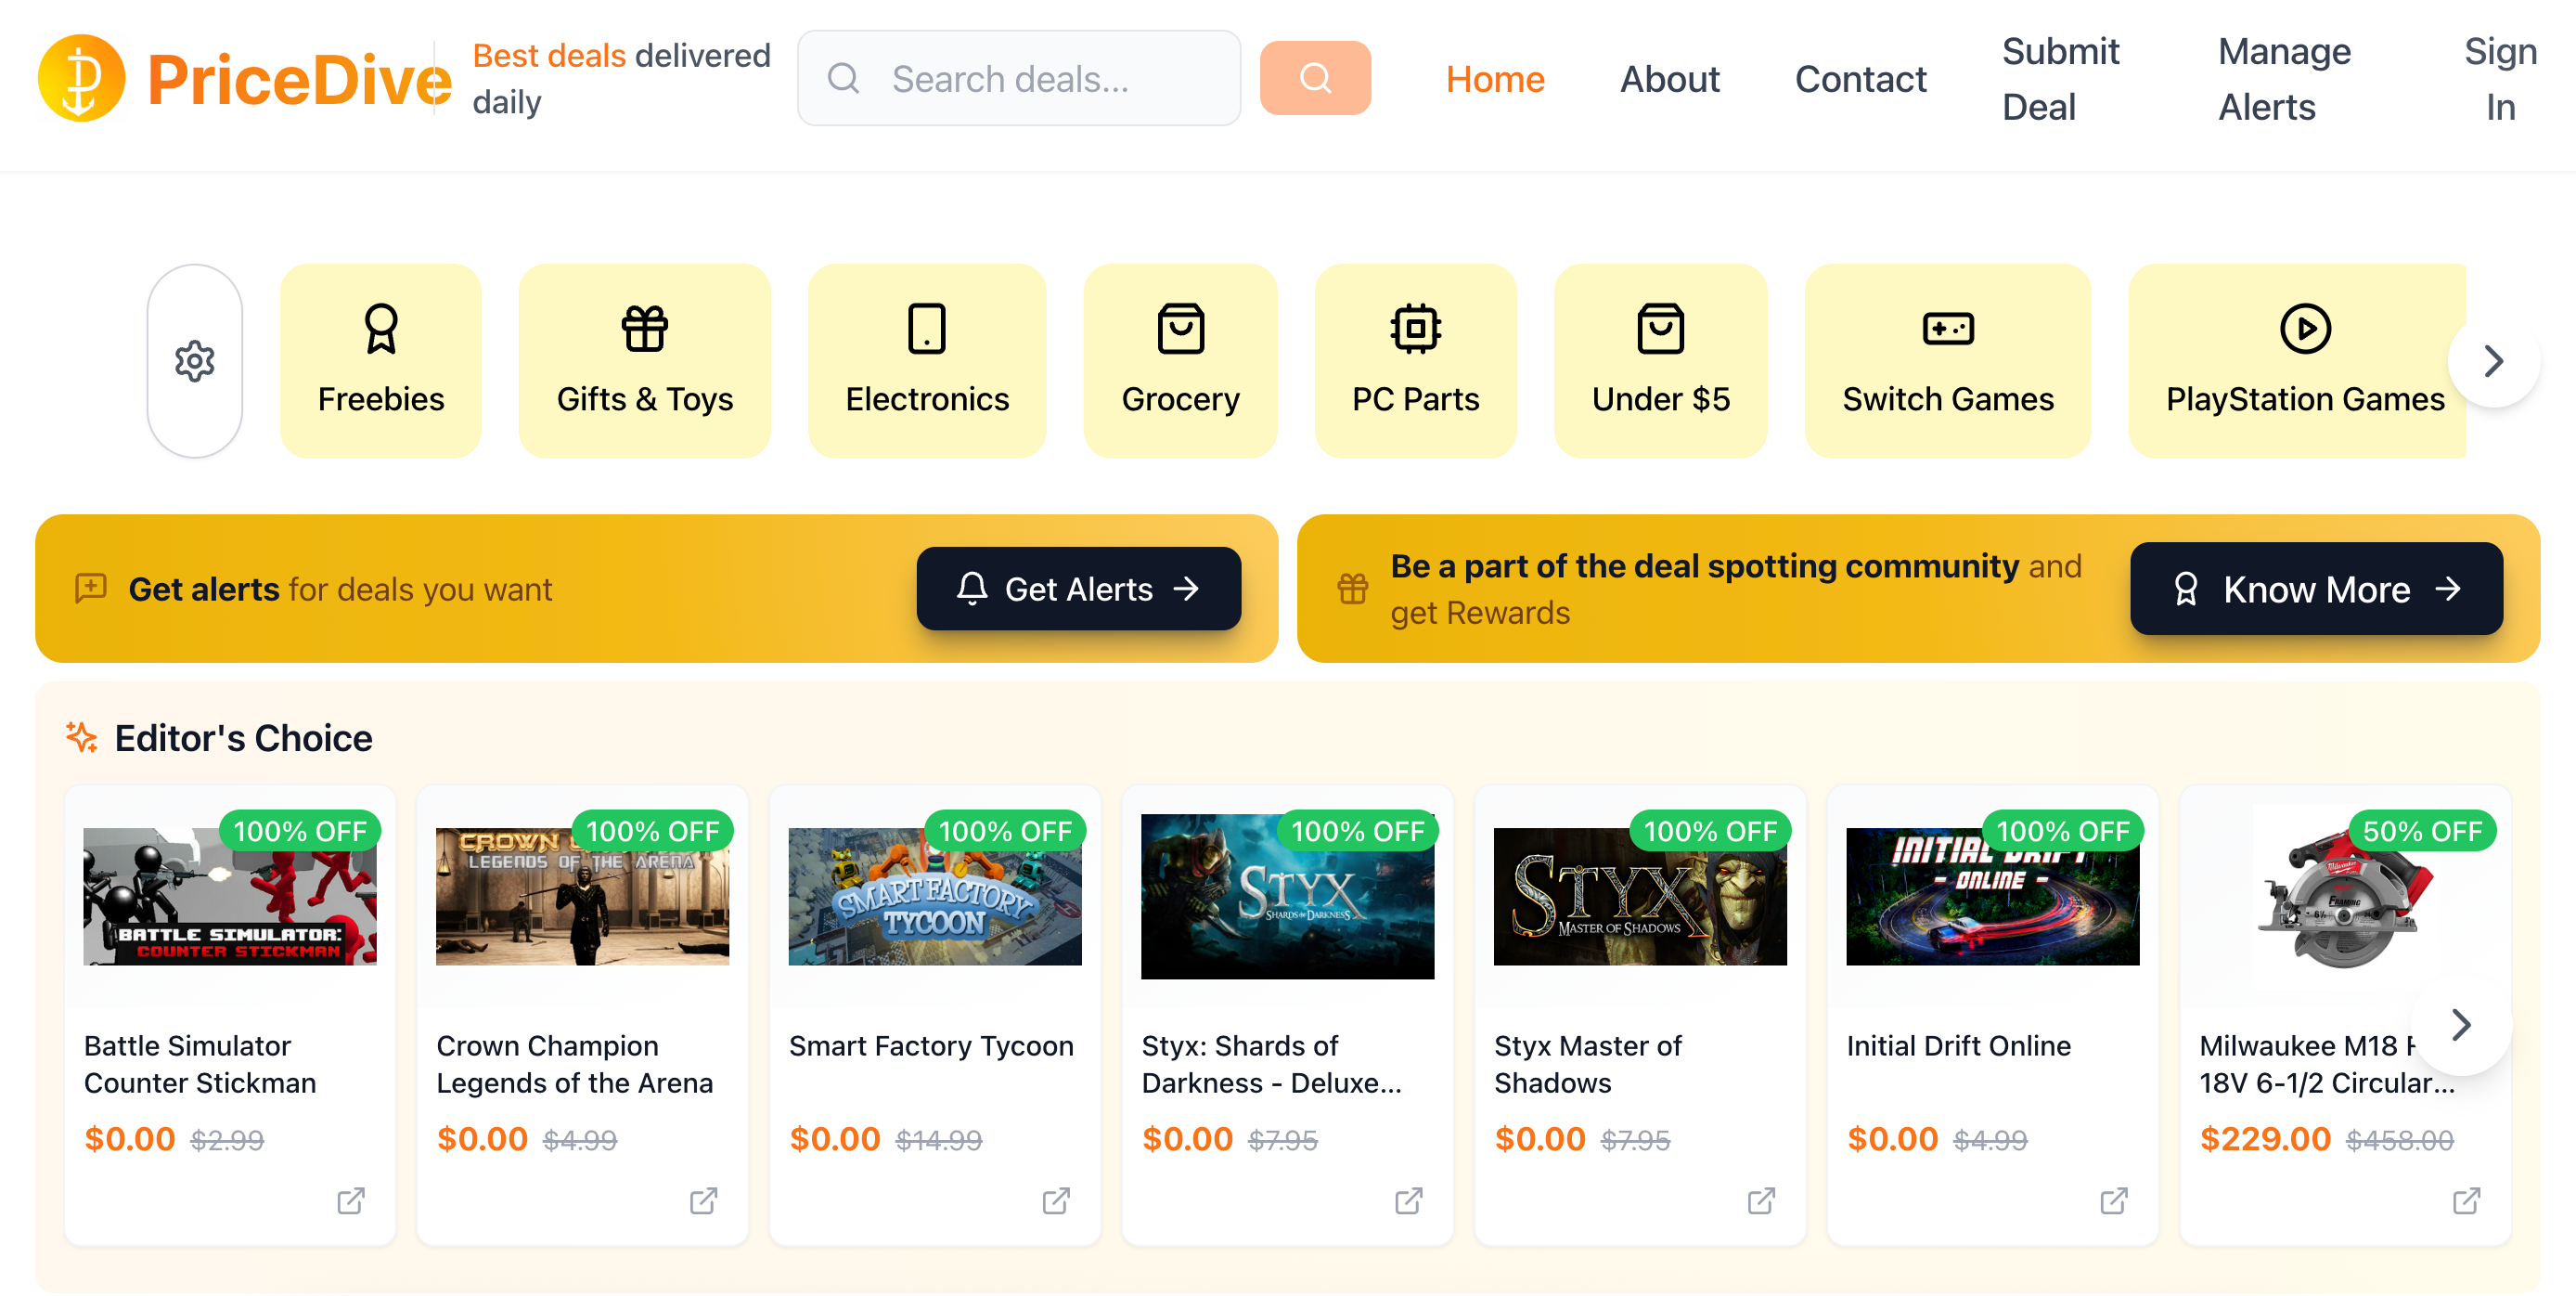Viewport: 2576px width, 1296px height.
Task: Show next Editor's Choice deals with chevron
Action: [x=2461, y=1024]
